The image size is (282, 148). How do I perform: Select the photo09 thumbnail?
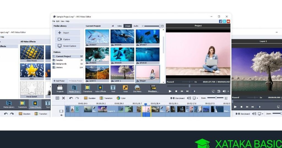pos(122,54)
